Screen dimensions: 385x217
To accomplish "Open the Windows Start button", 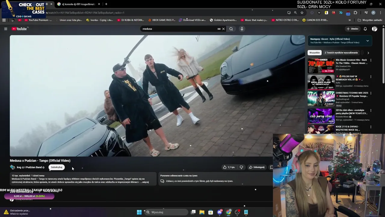I will pyautogui.click(x=139, y=212).
